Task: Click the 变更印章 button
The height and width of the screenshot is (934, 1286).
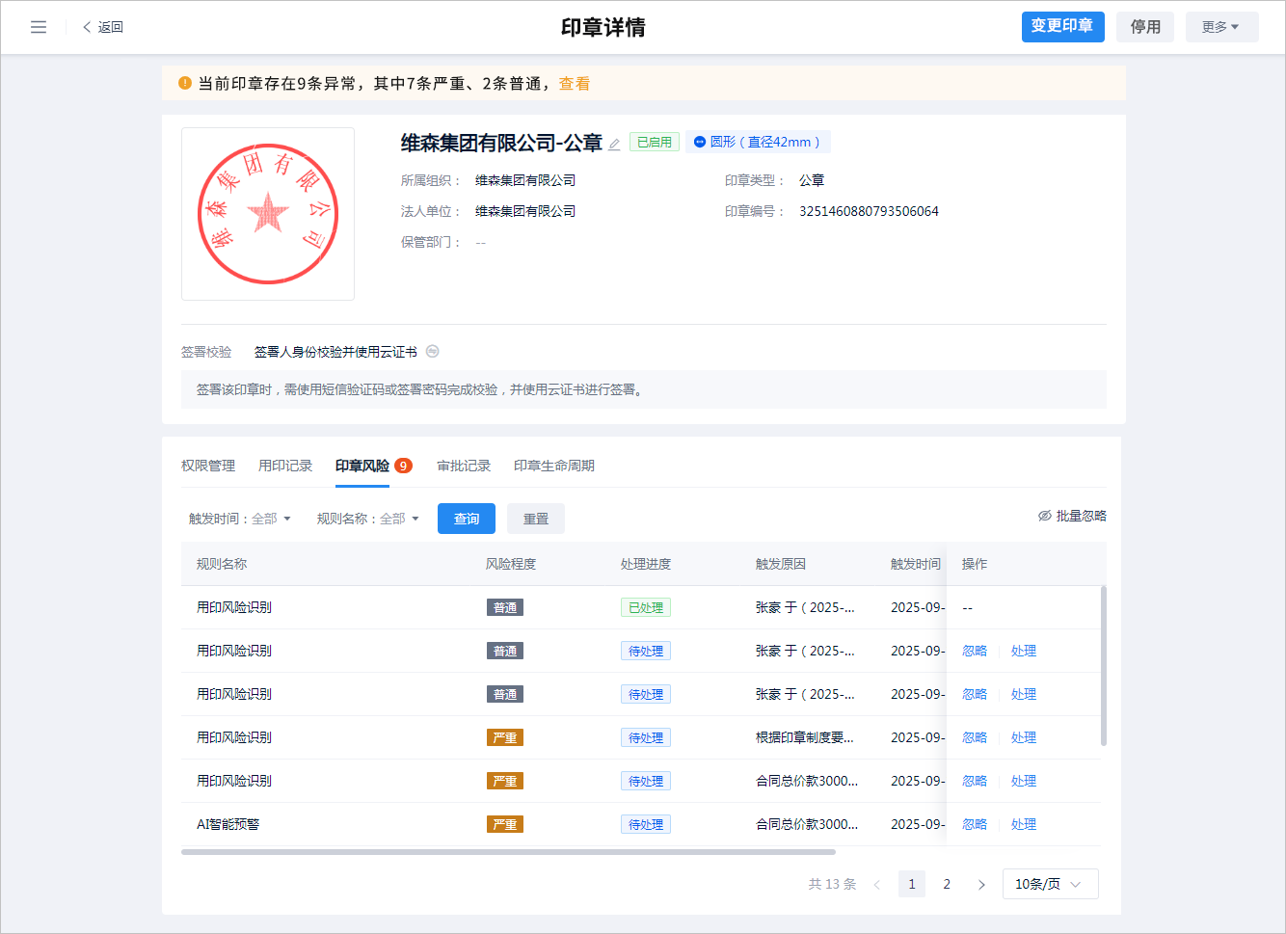Action: (1062, 26)
